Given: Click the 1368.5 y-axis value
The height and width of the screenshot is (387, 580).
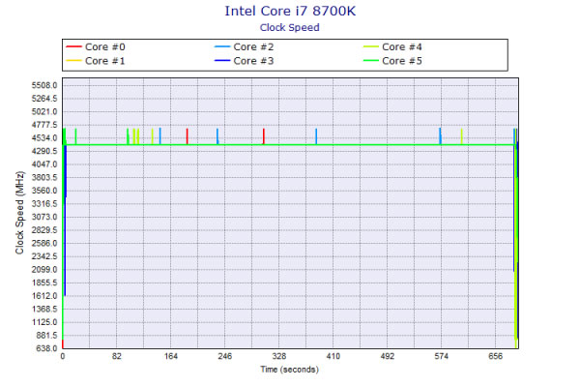Looking at the screenshot, I should point(44,309).
